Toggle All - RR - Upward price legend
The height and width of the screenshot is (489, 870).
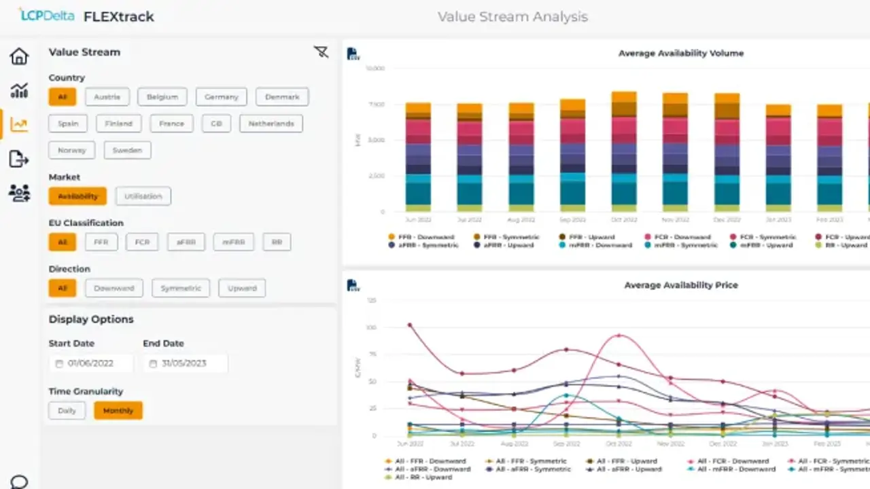point(419,477)
